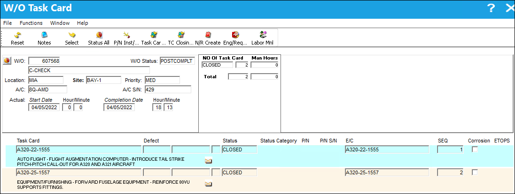Click the N/R Create toolbar icon
515x194 pixels.
pos(208,35)
